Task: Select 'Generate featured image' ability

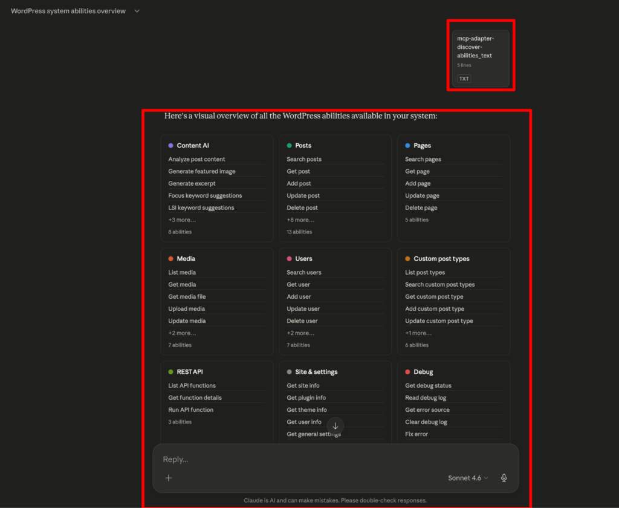Action: (202, 171)
